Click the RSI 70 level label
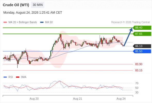152x103 pixels. [137, 83]
